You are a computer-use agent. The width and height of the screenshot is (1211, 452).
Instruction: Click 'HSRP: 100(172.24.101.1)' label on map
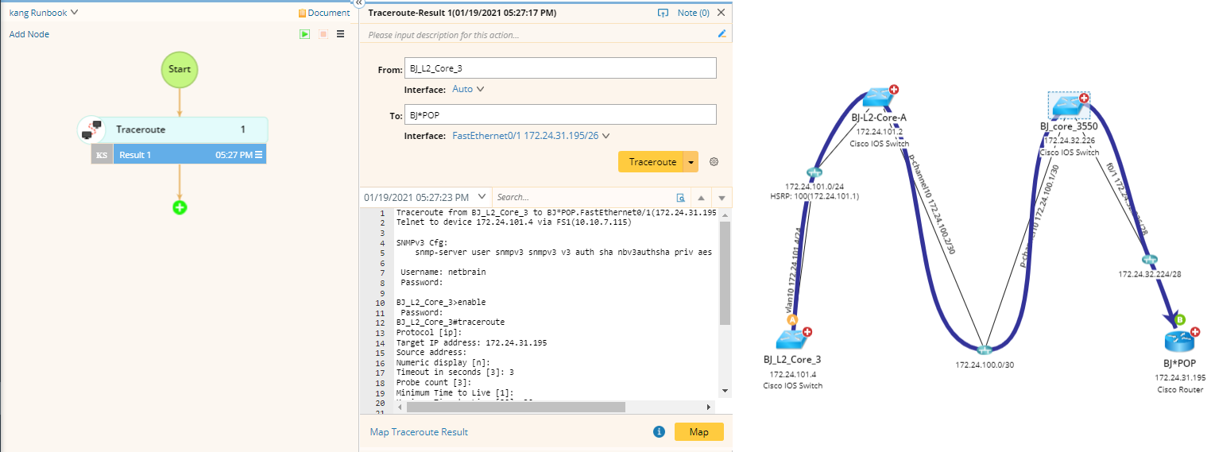tap(814, 196)
